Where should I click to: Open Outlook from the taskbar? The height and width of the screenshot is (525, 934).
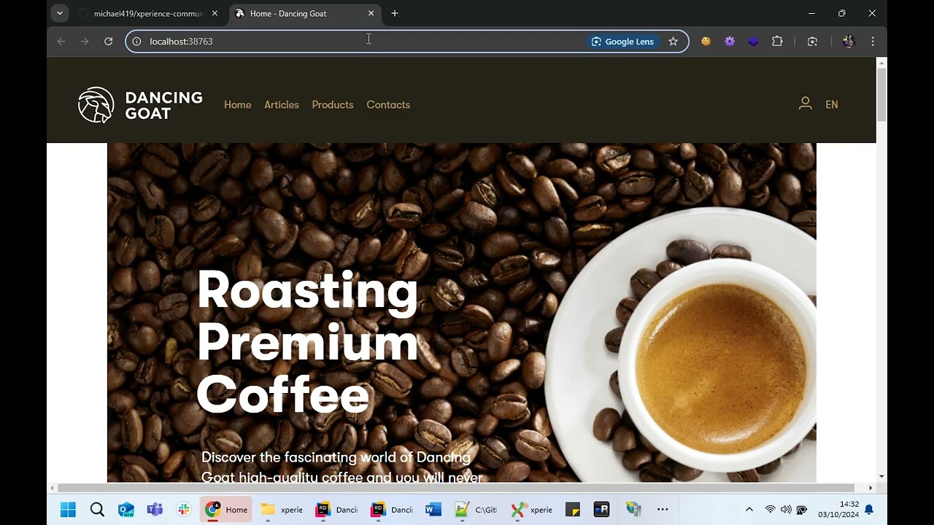126,510
